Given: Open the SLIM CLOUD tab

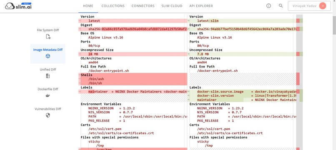Looking at the screenshot, I should click(172, 6).
